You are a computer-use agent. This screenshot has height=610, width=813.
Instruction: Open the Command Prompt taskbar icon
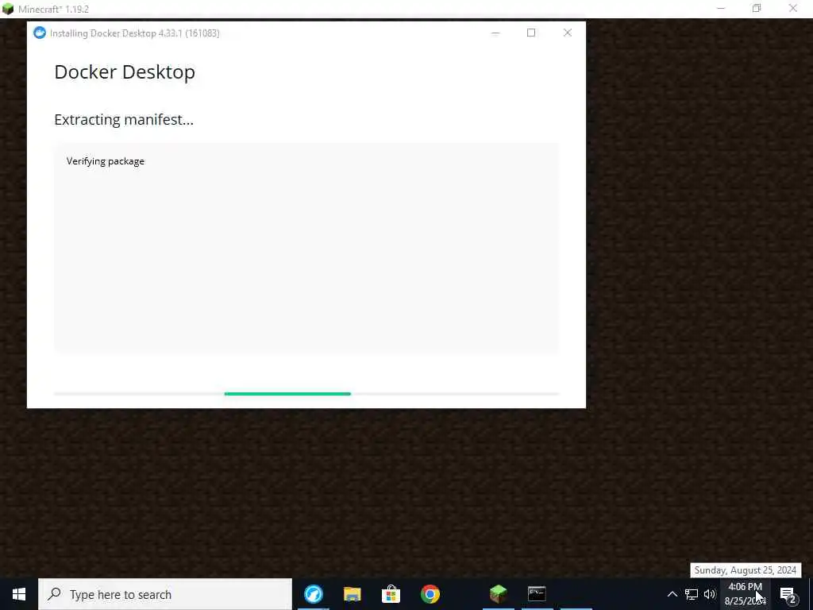point(537,594)
